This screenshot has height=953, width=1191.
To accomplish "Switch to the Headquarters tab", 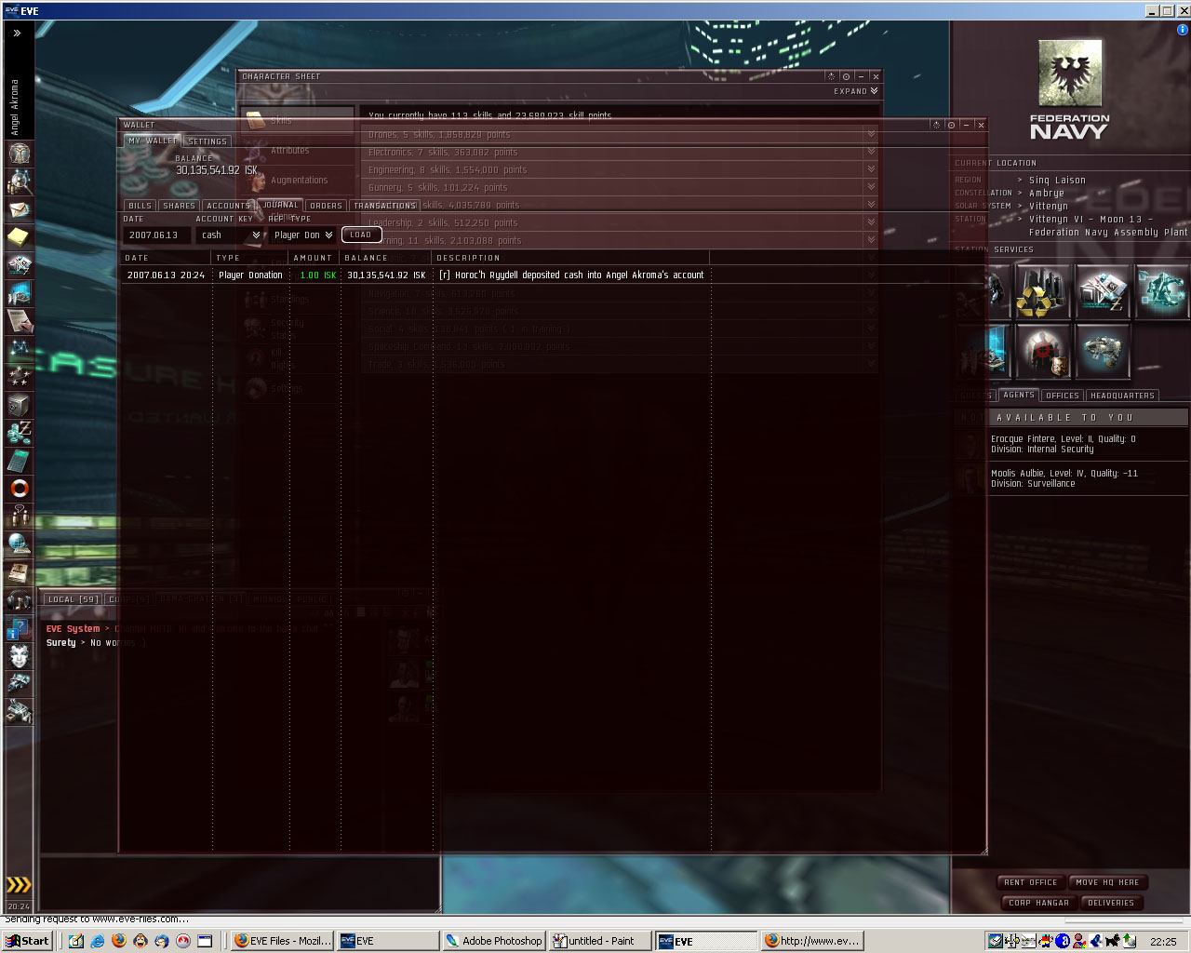I will pos(1122,396).
